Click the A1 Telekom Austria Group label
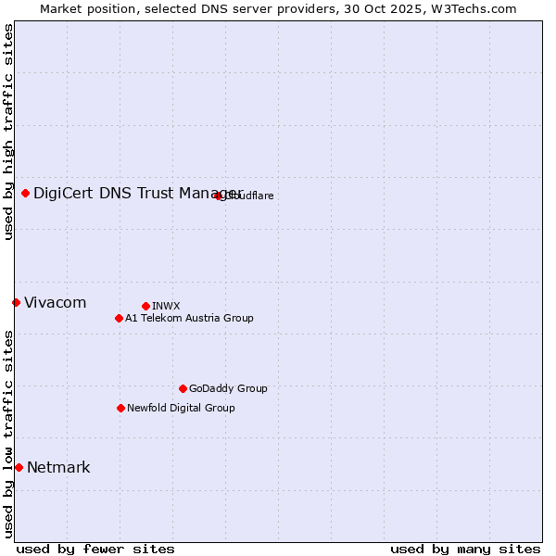The height and width of the screenshot is (556, 556). (189, 318)
